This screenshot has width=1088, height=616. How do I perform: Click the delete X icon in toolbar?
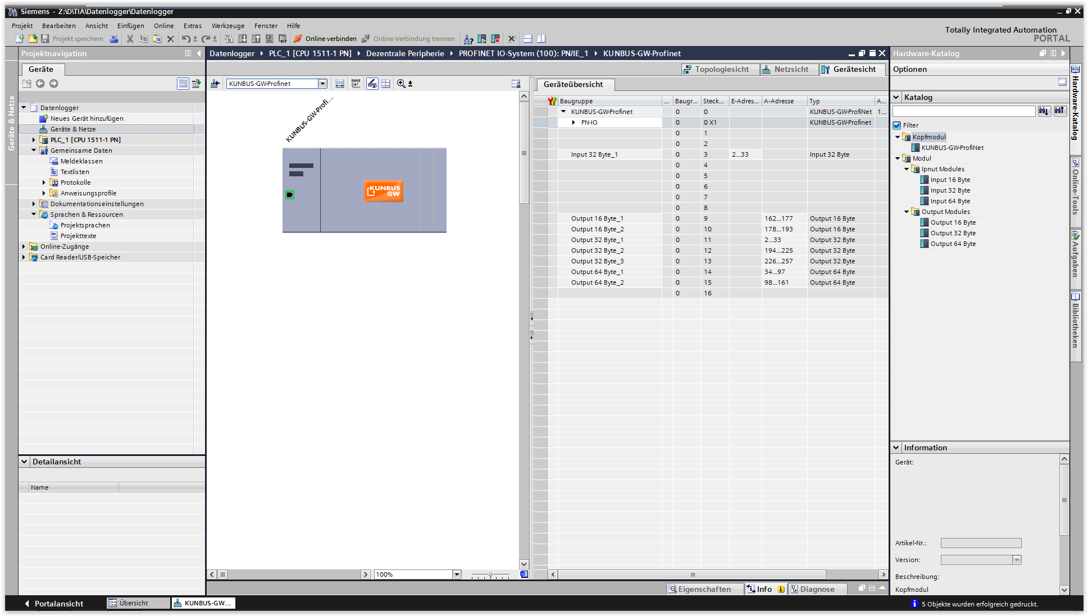[170, 39]
